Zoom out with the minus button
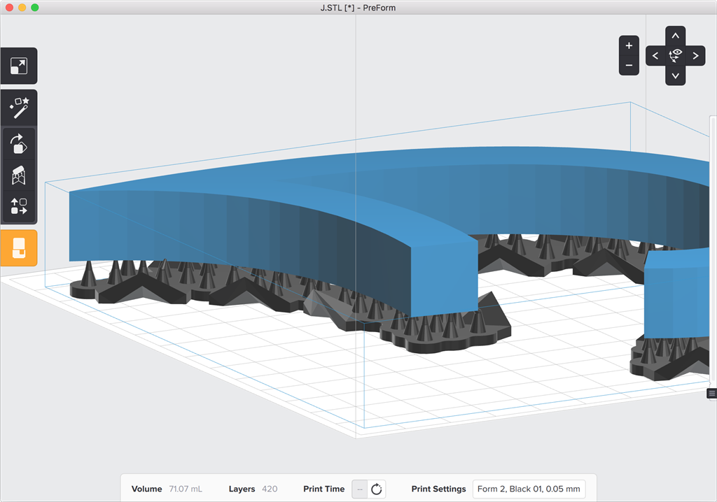This screenshot has width=717, height=502. [x=629, y=65]
